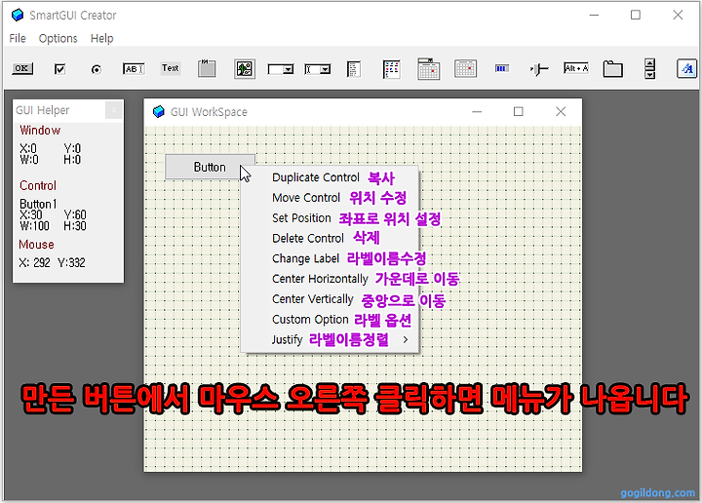Select the MonthCal calendar control tool
The height and width of the screenshot is (503, 702).
pyautogui.click(x=466, y=69)
